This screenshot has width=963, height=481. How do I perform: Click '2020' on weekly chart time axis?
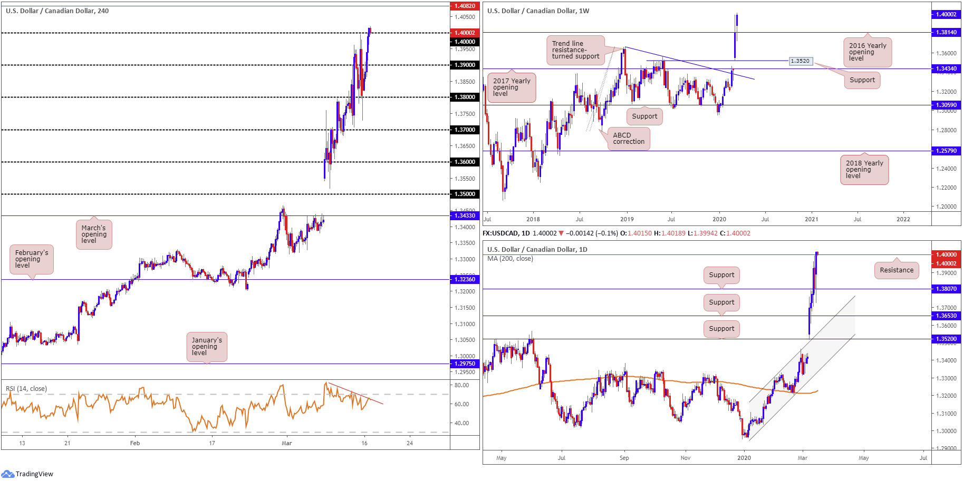pos(719,219)
